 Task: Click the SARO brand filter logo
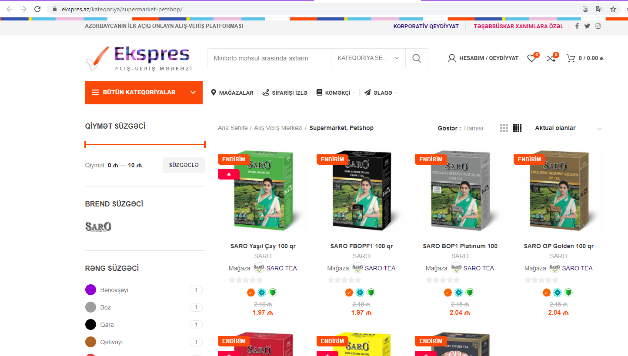coord(98,226)
